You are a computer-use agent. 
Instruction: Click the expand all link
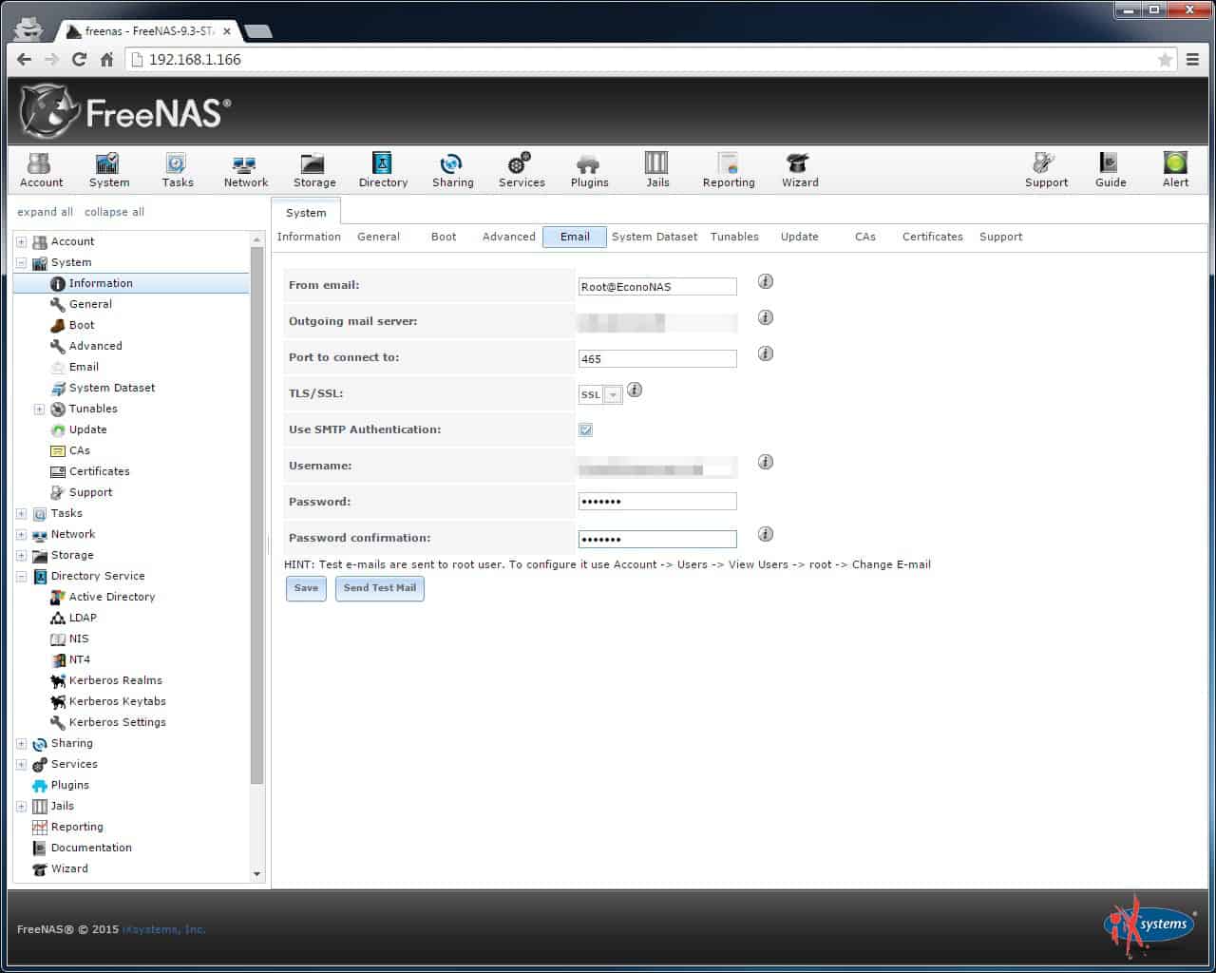pyautogui.click(x=45, y=212)
